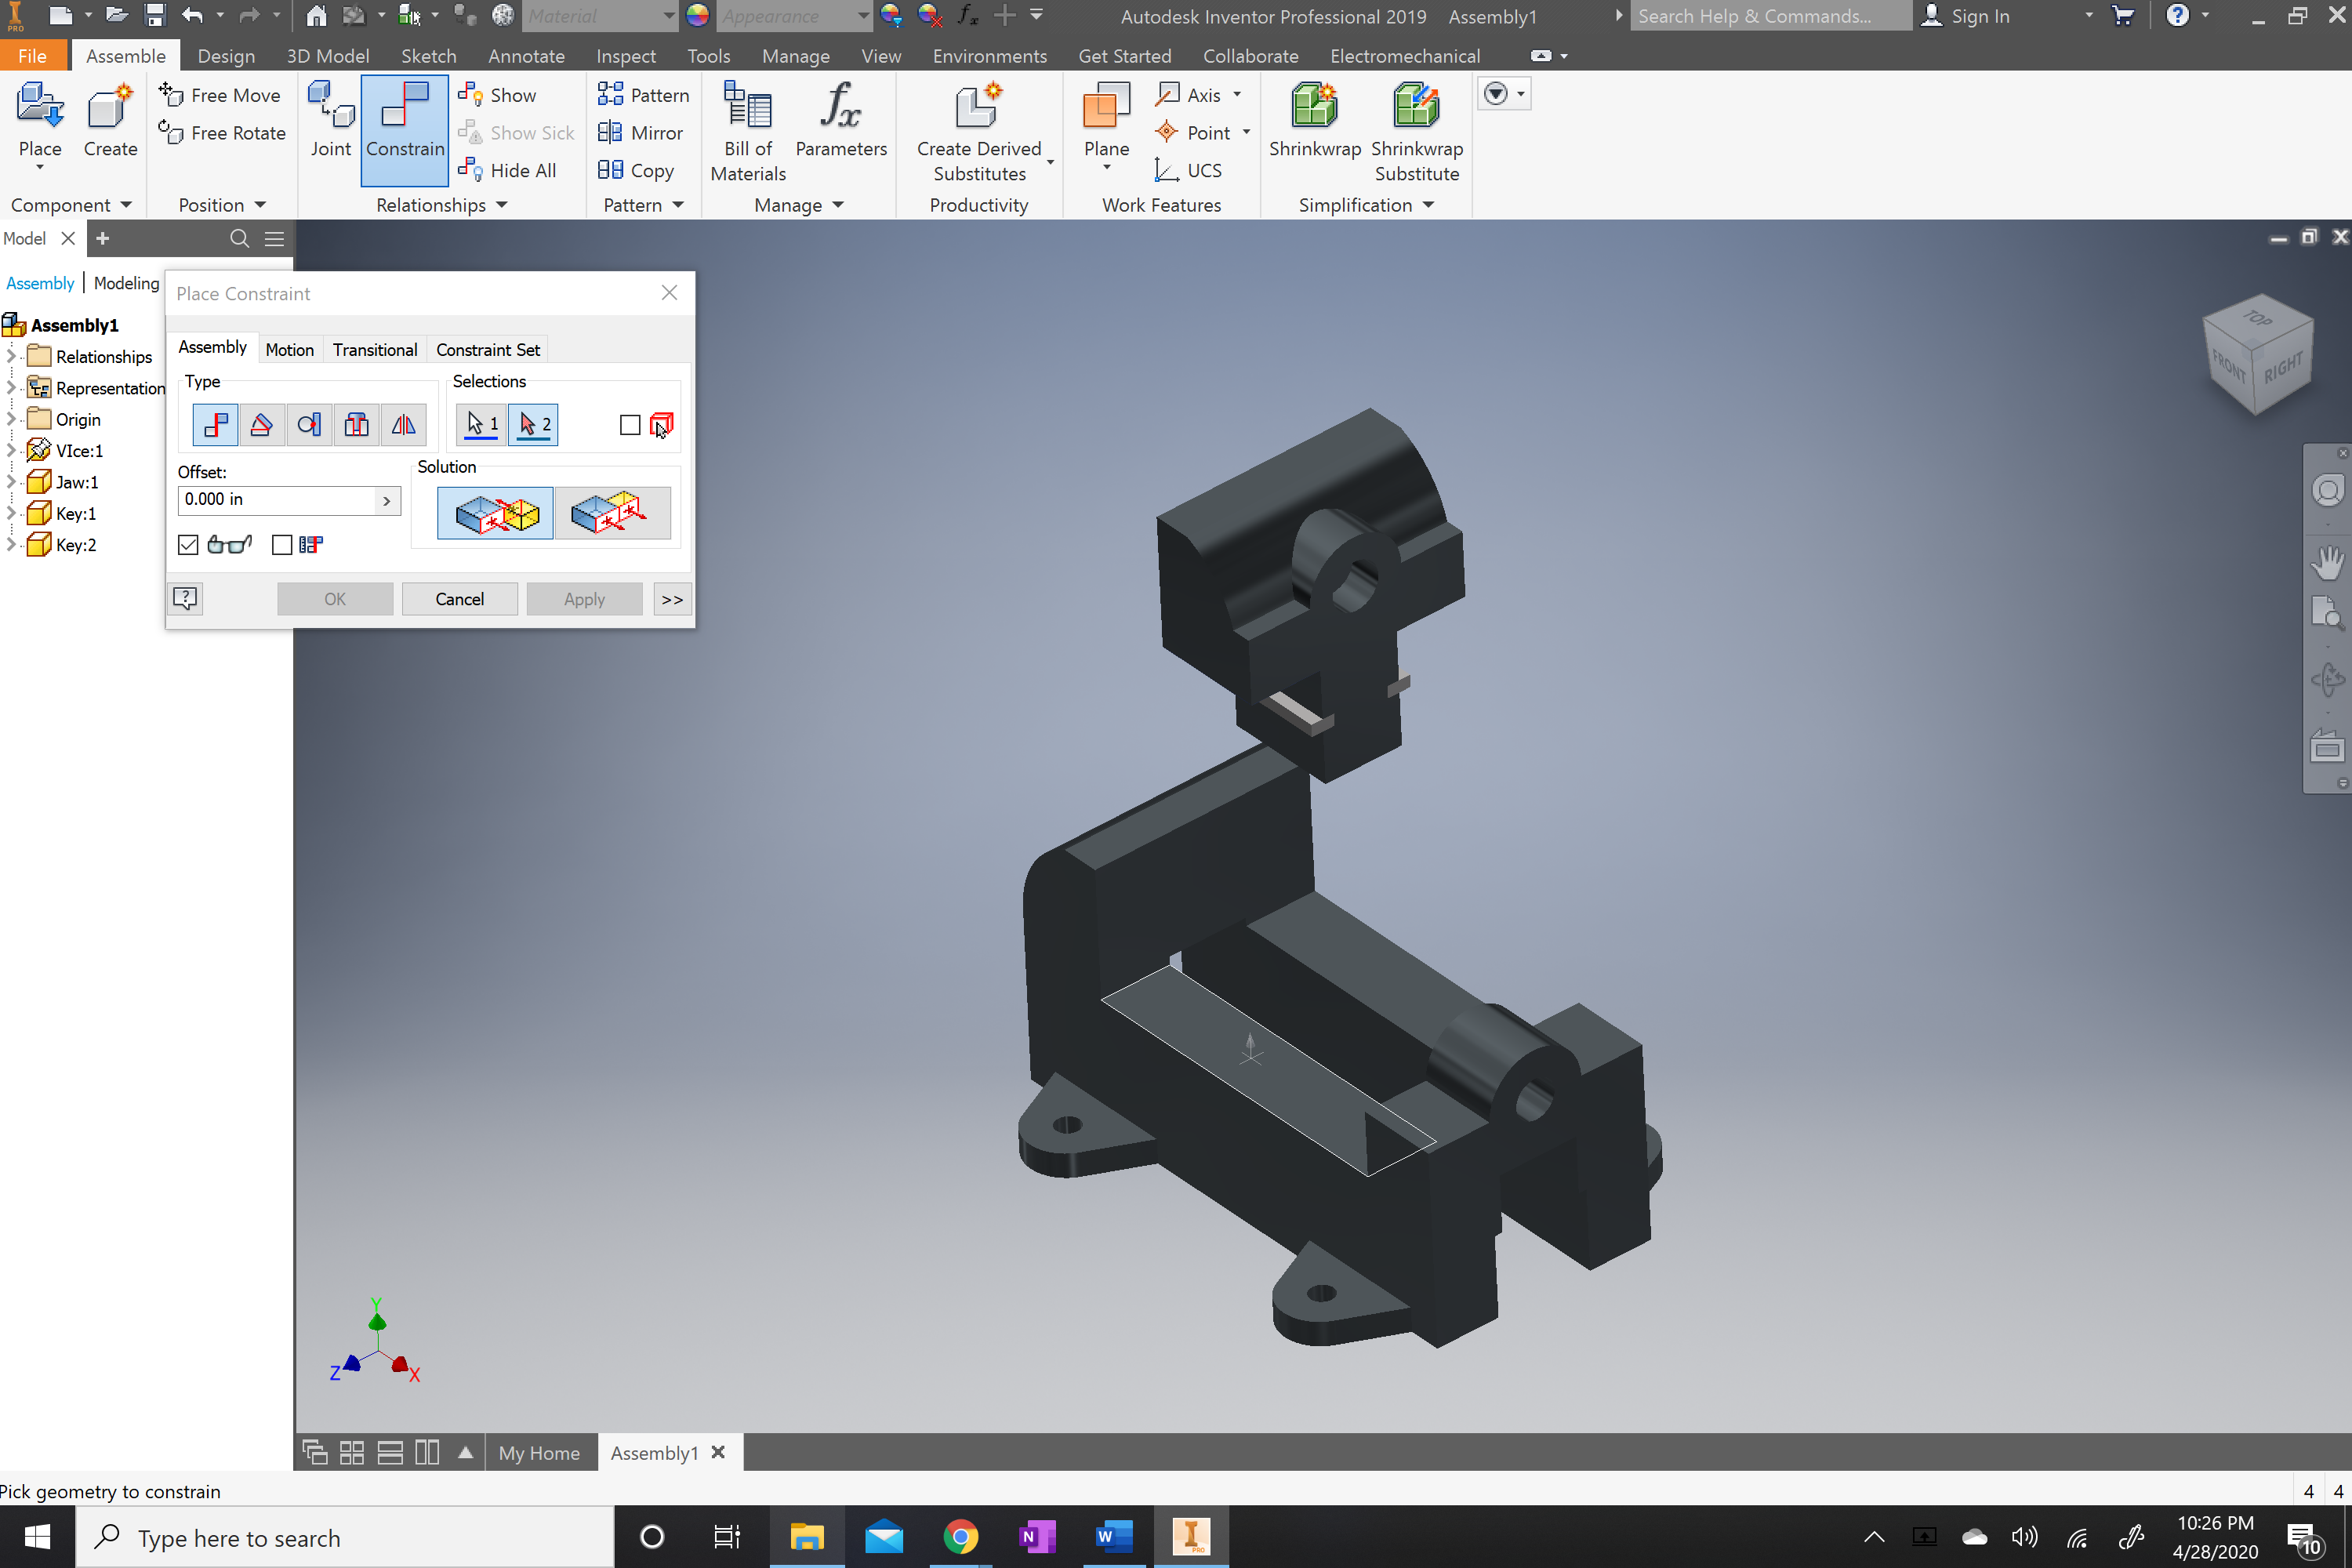
Task: Activate First Selection button
Action: tap(481, 425)
